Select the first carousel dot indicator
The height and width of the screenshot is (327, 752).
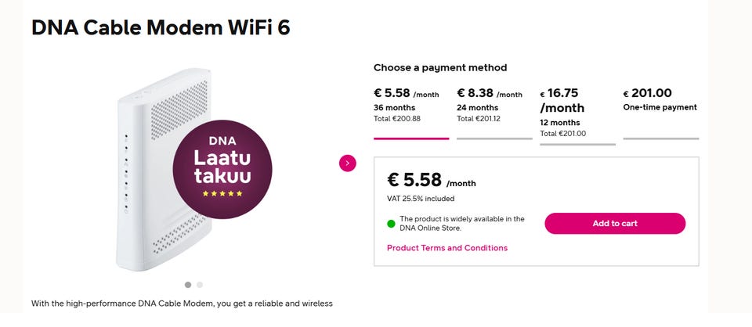pos(188,285)
